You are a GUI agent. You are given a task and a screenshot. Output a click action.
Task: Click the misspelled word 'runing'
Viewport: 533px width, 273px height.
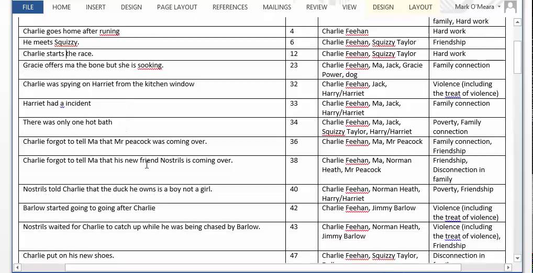[x=109, y=31]
